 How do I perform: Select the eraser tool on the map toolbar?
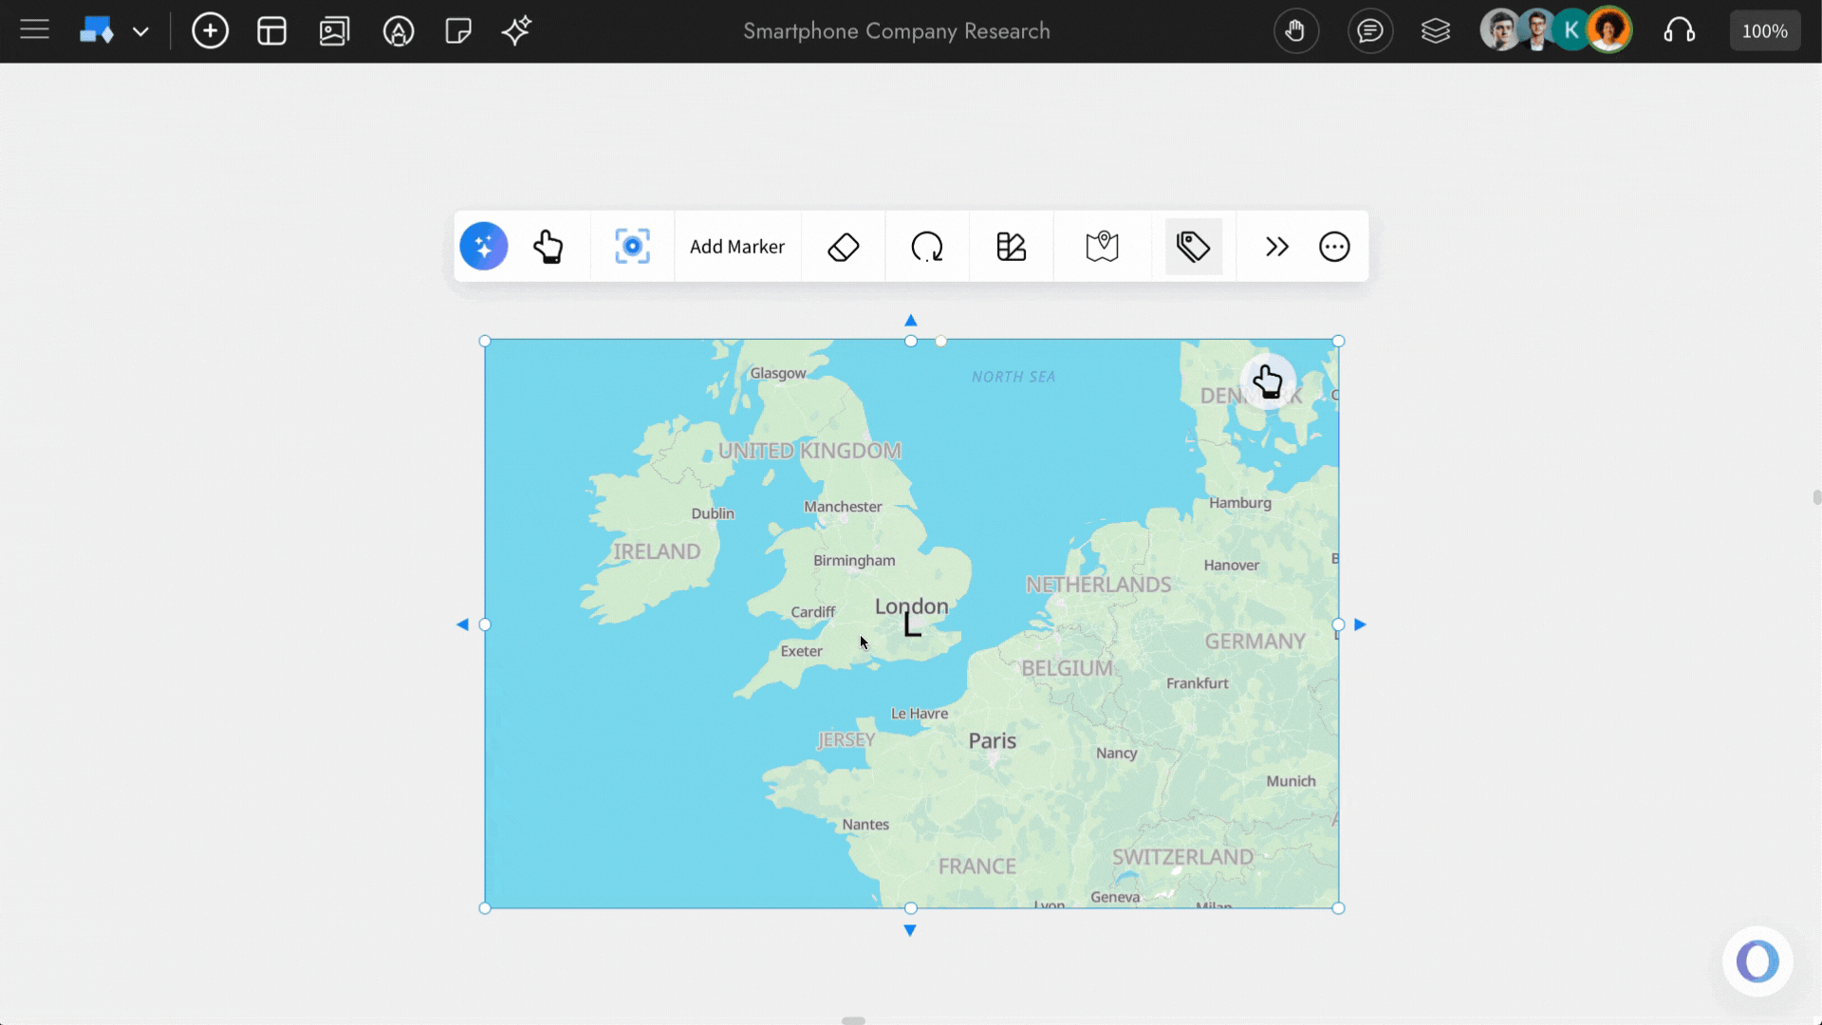click(x=843, y=246)
